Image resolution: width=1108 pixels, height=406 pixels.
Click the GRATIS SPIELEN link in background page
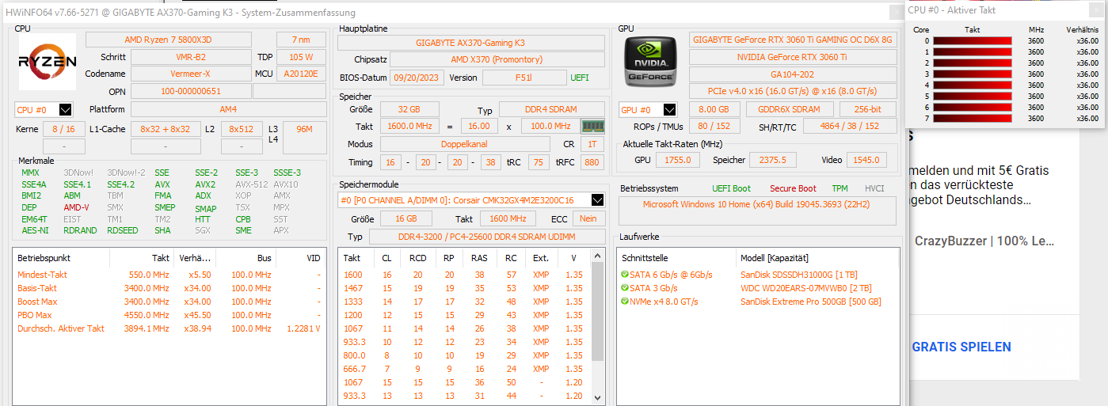click(961, 347)
